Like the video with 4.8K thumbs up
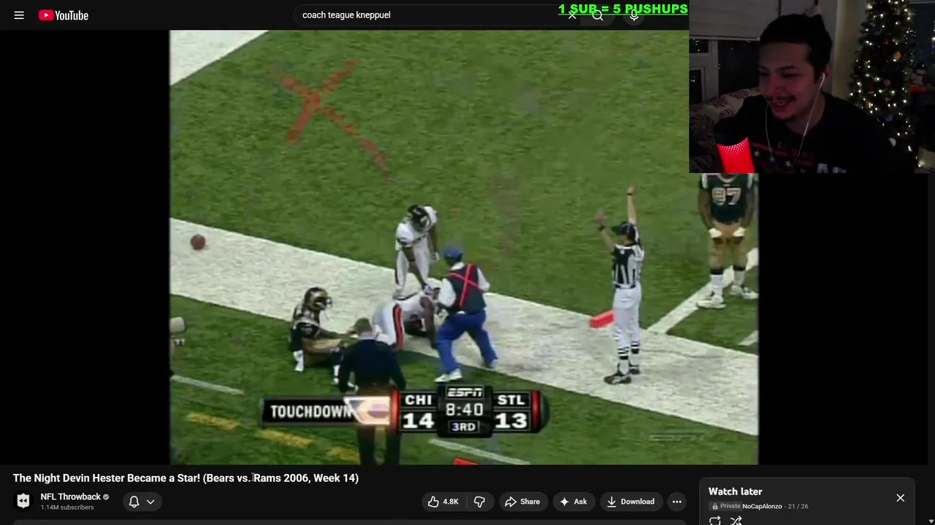Screen dimensions: 935x525 tap(443, 502)
